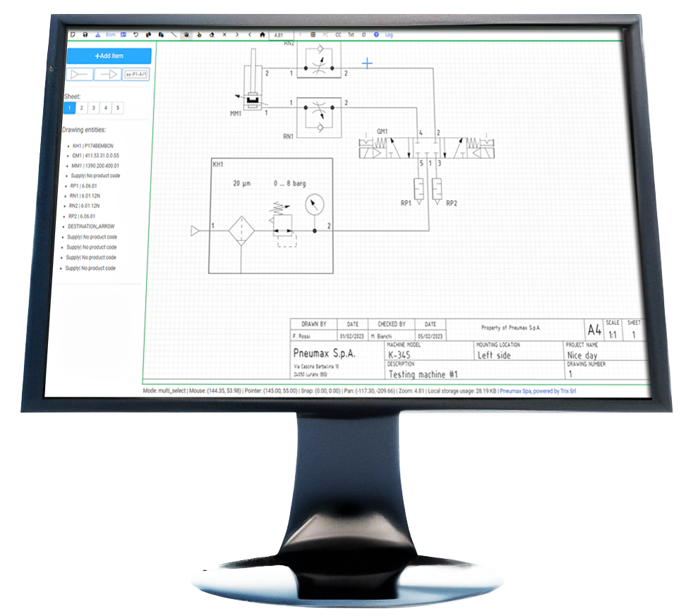Expand the KH1 | P174BEMBCN entity entry
Viewport: 686px width, 616px height.
[91, 145]
